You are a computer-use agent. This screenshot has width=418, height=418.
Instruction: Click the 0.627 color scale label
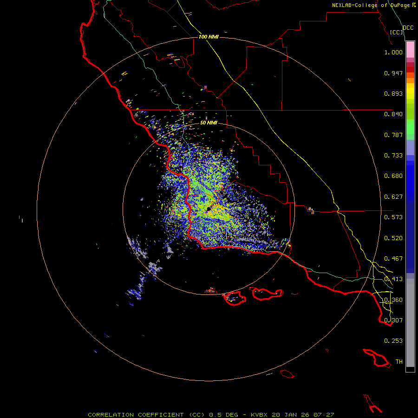click(x=393, y=197)
